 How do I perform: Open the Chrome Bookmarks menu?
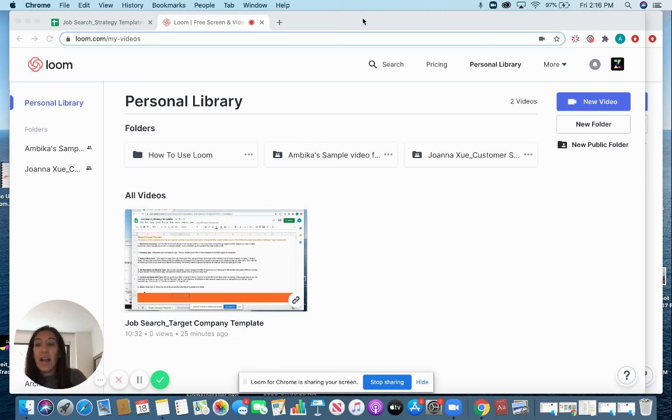[169, 5]
